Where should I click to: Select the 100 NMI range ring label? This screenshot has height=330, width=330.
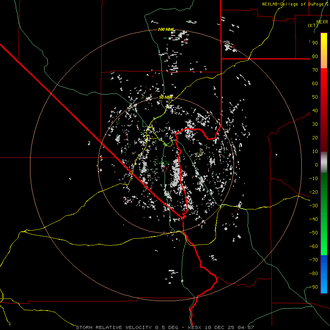click(166, 29)
